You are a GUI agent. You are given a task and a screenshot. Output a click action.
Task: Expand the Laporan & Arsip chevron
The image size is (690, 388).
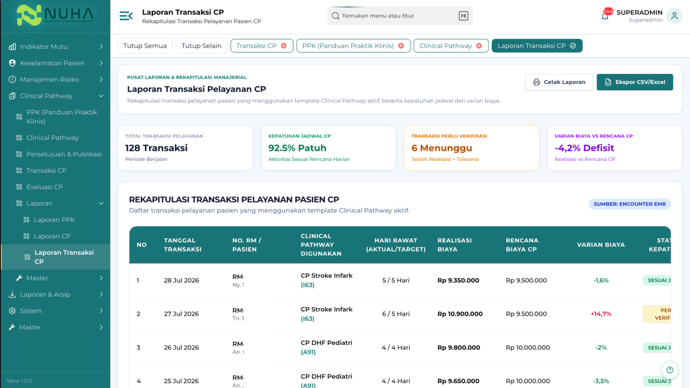(x=101, y=294)
